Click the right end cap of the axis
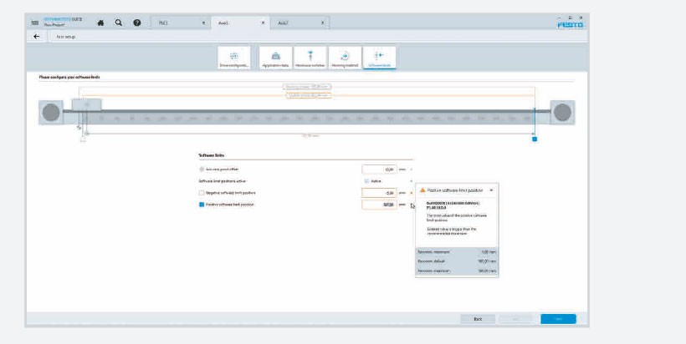 [562, 112]
